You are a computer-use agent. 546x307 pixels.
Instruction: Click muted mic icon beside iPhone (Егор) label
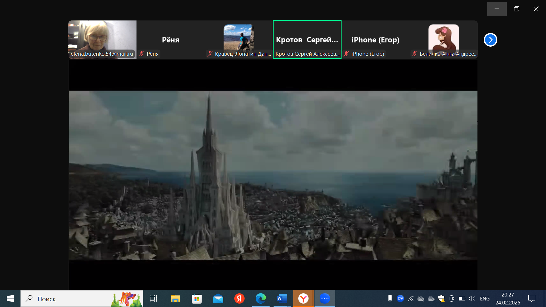pyautogui.click(x=346, y=54)
